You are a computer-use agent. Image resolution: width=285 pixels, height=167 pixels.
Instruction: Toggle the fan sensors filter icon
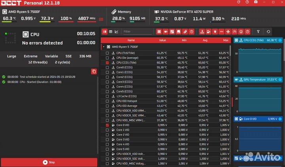228,32
